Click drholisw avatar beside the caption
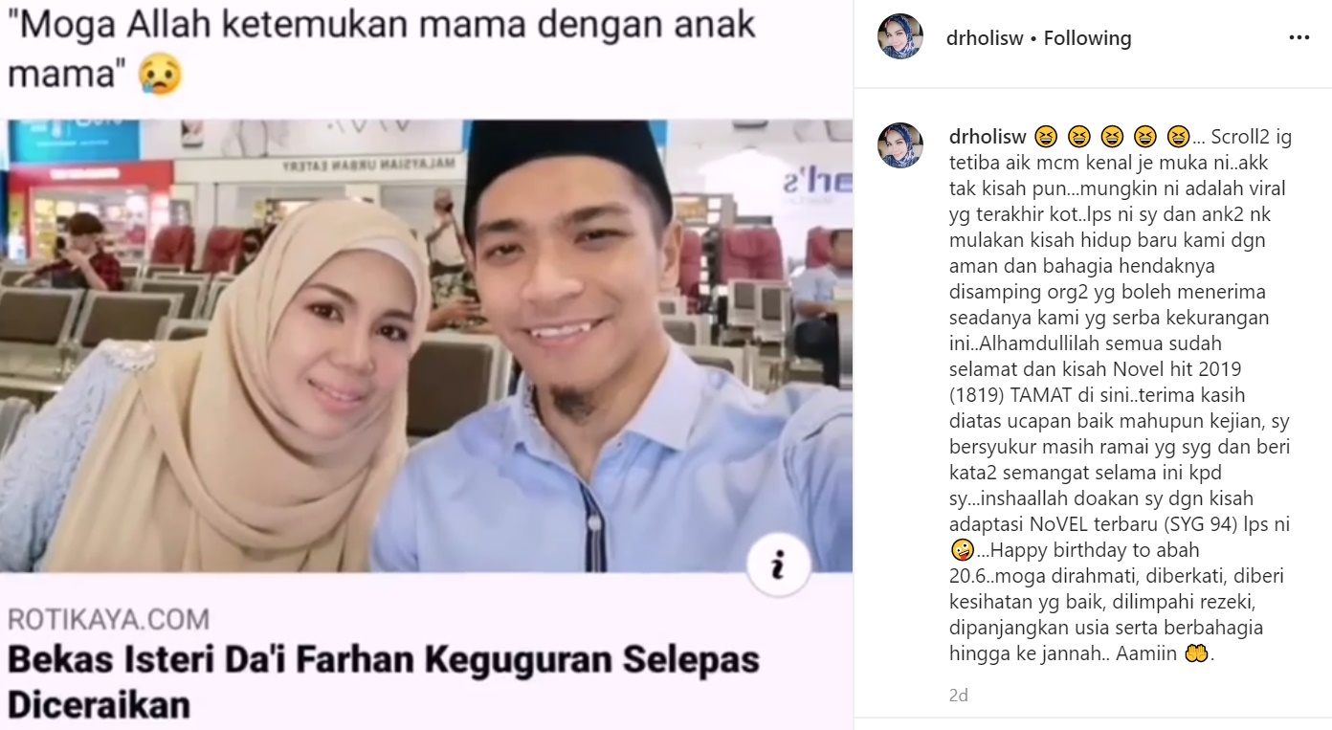 (x=900, y=145)
